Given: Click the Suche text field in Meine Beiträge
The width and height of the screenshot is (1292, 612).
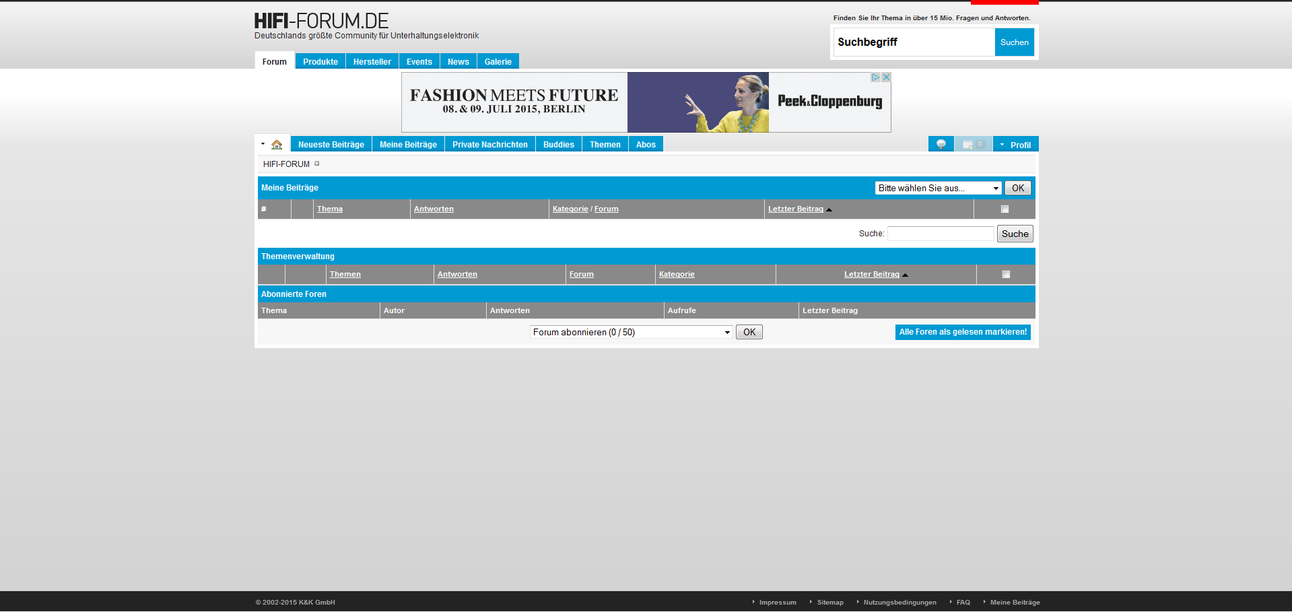Looking at the screenshot, I should [x=940, y=234].
